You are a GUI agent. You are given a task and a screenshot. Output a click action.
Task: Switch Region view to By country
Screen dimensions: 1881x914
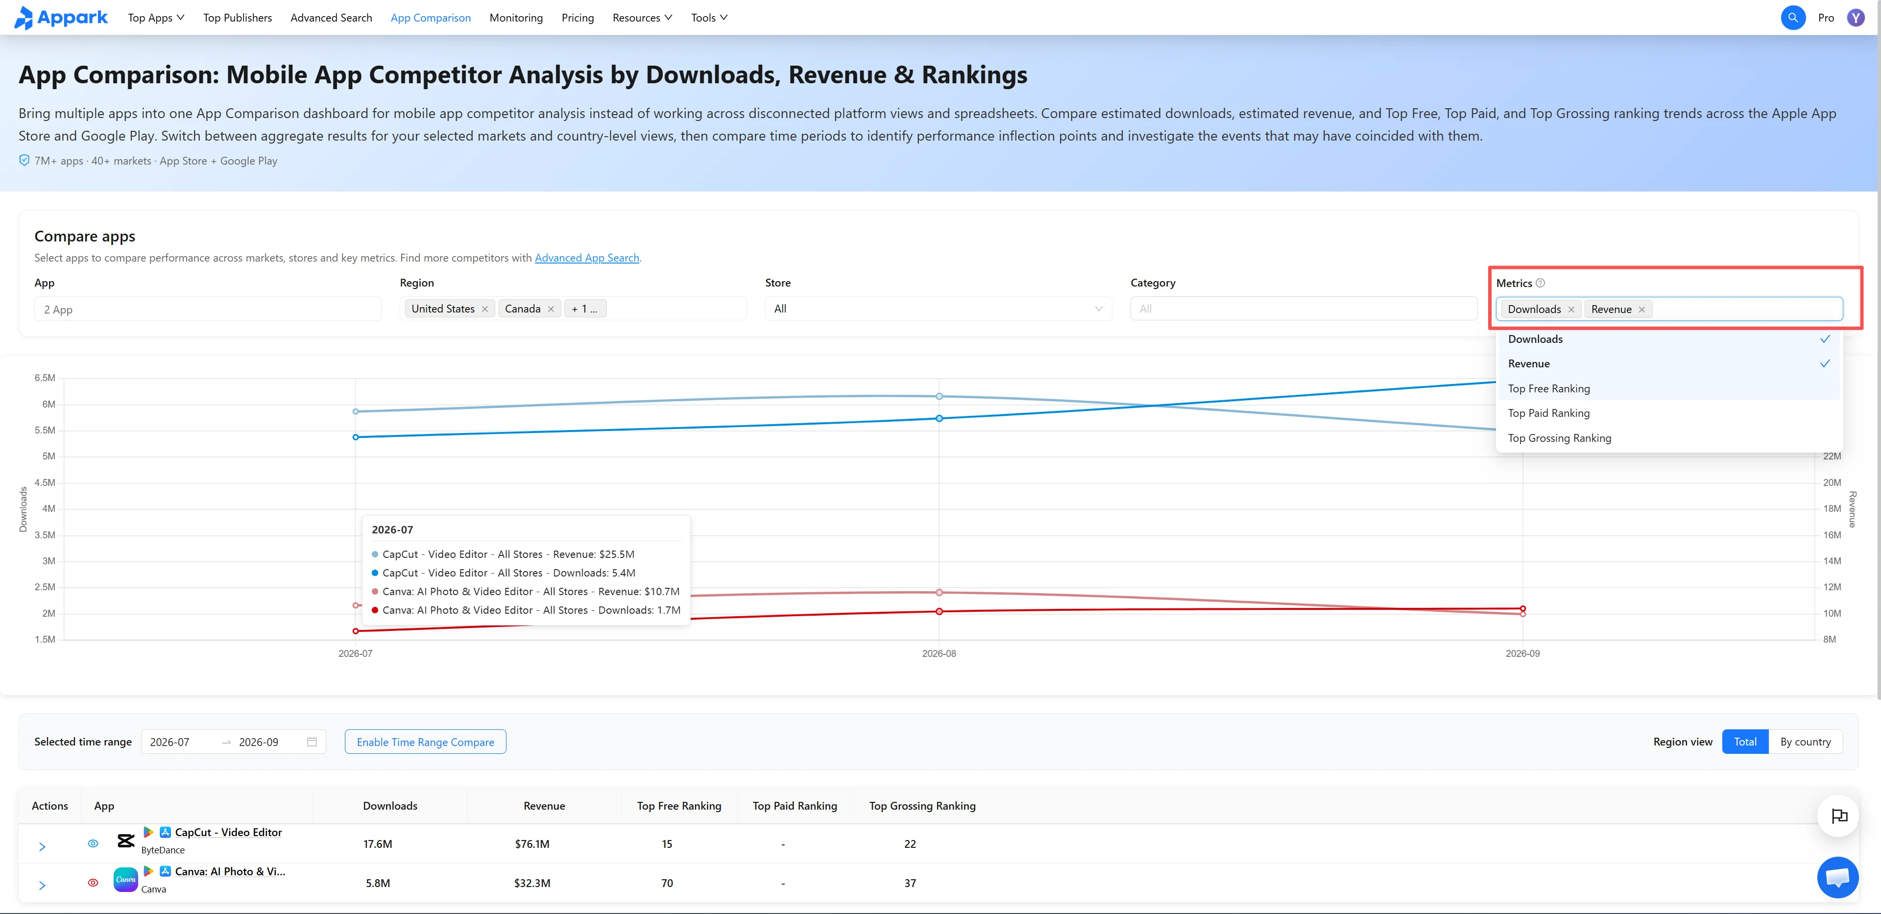[1805, 742]
